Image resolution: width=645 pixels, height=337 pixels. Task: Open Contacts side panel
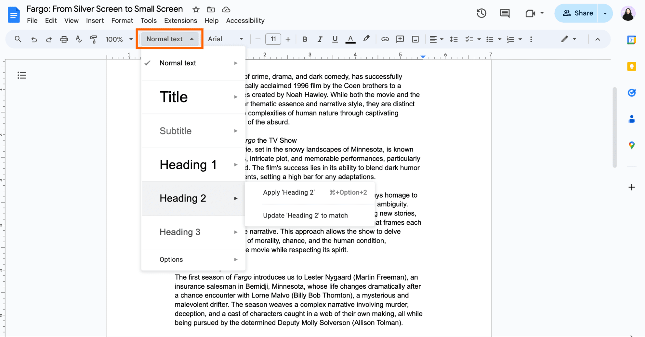tap(631, 119)
